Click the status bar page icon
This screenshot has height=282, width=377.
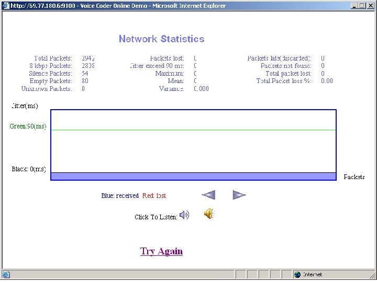[6, 274]
